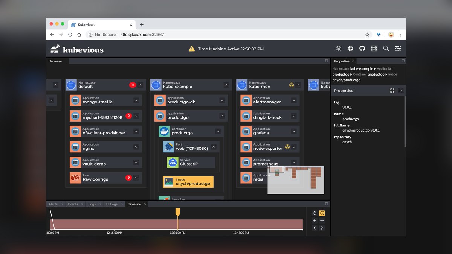452x254 pixels.
Task: Open Chrome's three-dot menu
Action: [400, 35]
